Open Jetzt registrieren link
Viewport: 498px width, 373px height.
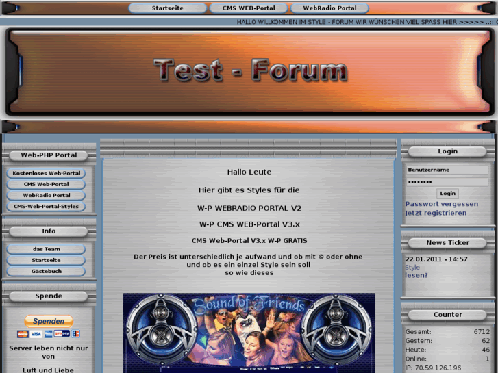tap(436, 213)
